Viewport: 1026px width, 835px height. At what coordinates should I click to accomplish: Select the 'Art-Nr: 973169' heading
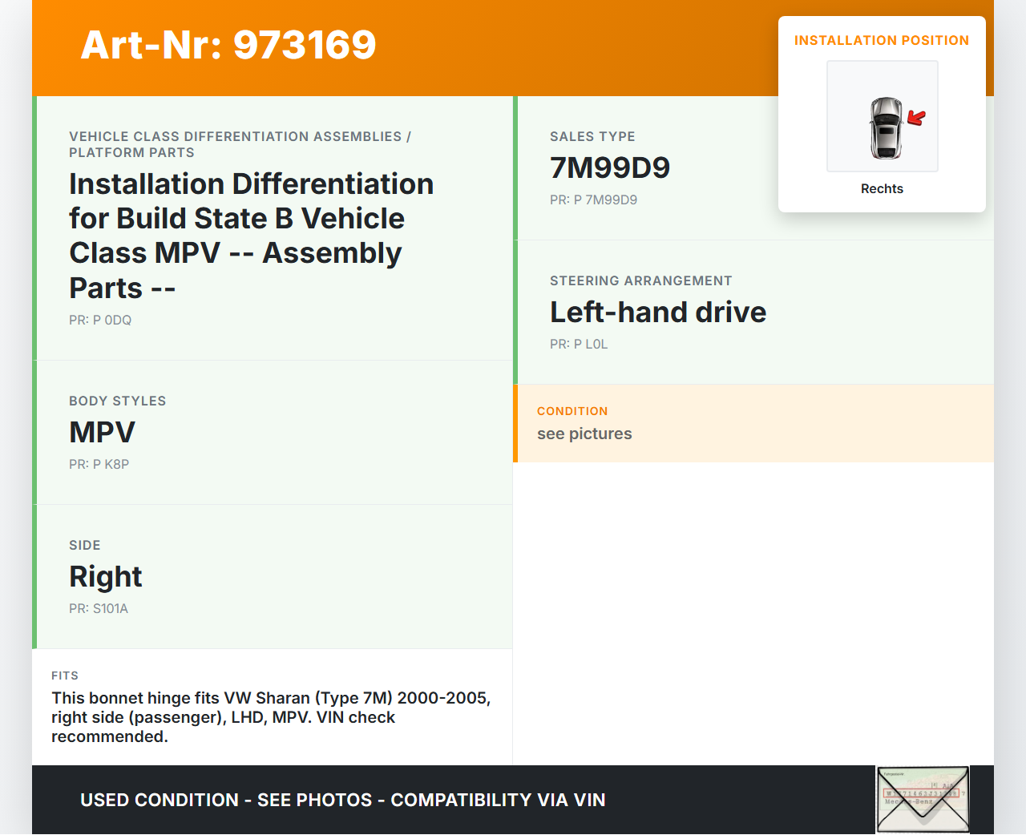[x=228, y=45]
